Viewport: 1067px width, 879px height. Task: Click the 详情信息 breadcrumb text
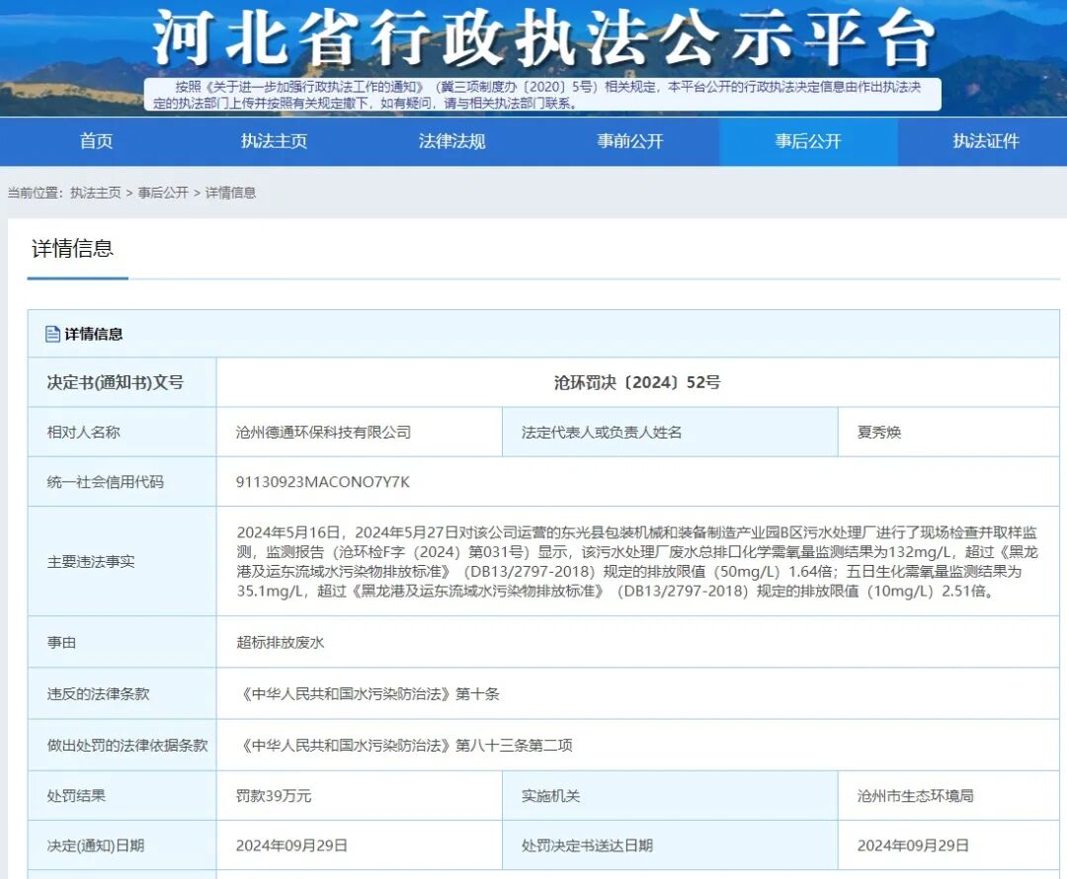click(x=230, y=194)
